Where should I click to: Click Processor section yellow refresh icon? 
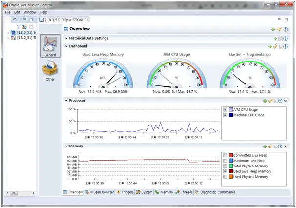tap(270, 101)
